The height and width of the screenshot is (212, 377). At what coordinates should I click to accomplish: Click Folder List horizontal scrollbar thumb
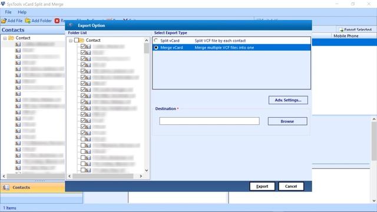tap(103, 176)
